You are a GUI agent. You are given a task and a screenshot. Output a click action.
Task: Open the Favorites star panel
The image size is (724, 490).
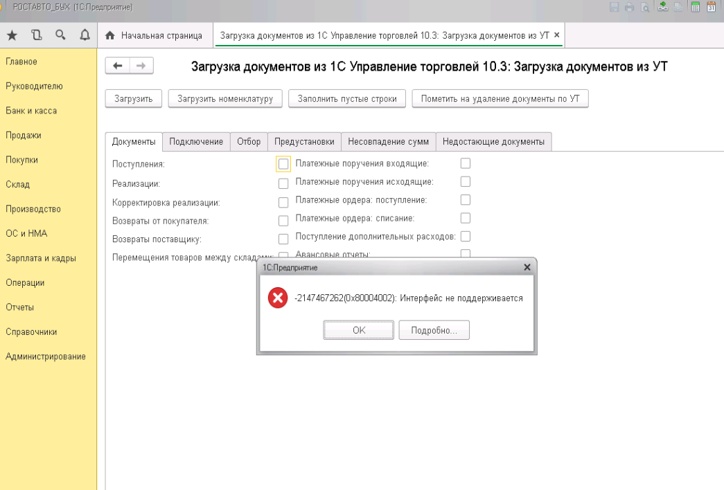[x=12, y=35]
